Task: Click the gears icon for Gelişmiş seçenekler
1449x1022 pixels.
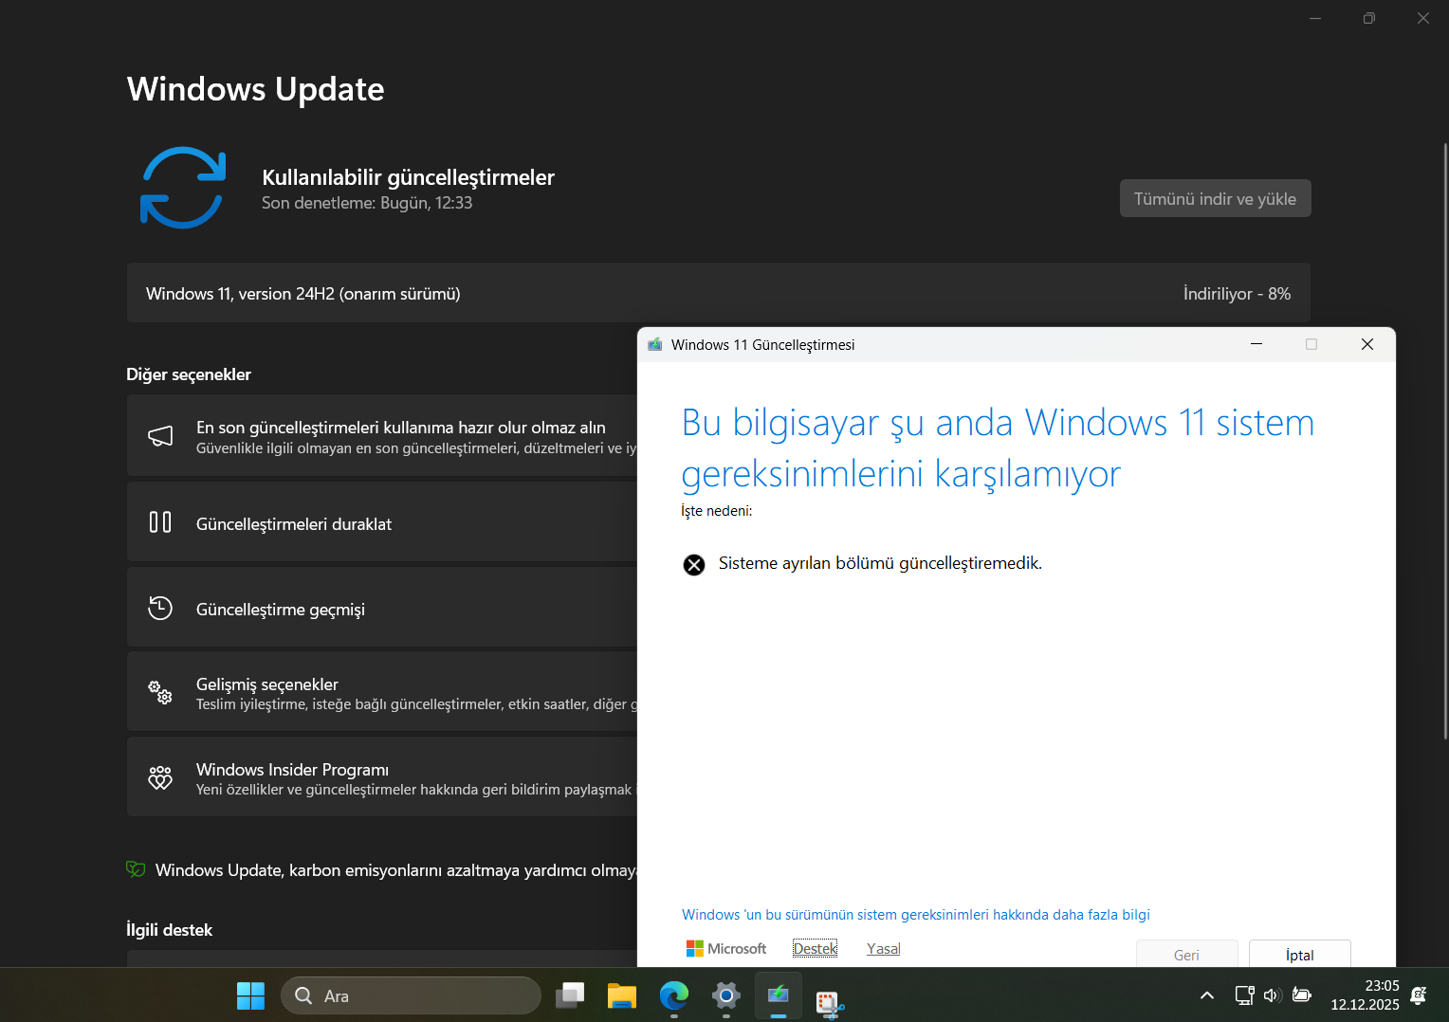Action: click(x=160, y=693)
